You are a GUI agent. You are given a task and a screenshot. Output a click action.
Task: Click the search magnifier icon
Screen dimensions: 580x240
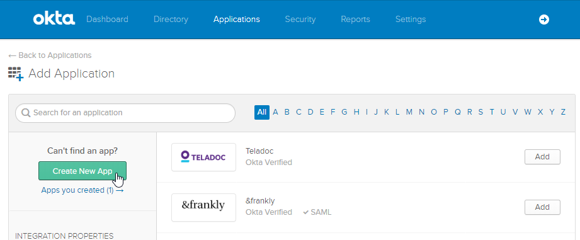tap(26, 112)
